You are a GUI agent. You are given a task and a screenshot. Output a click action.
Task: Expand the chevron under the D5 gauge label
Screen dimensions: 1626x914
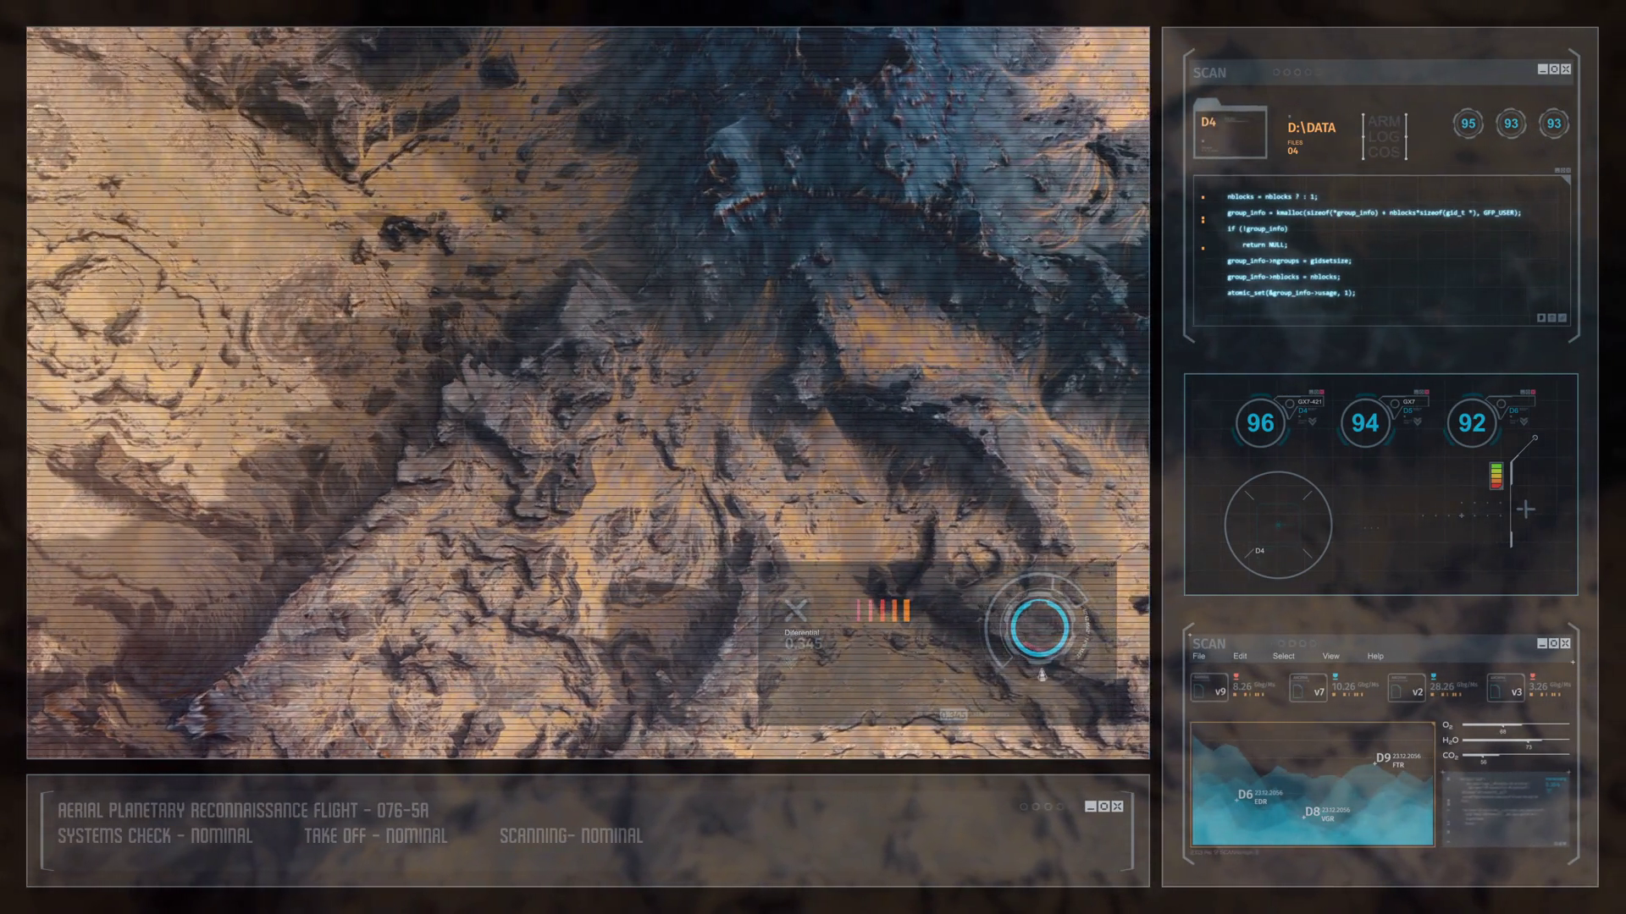1418,421
